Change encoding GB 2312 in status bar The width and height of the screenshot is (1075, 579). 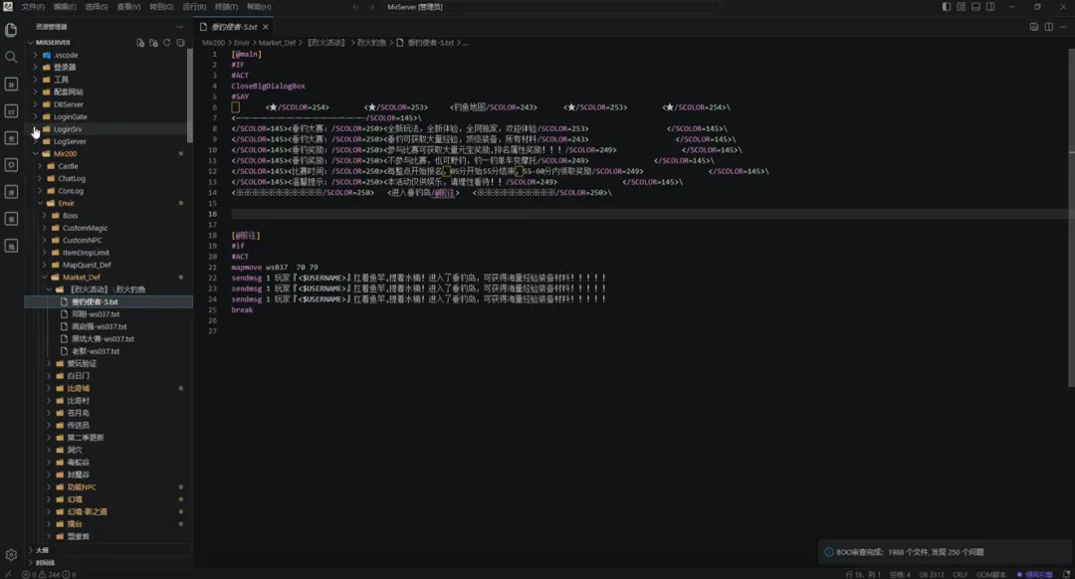point(931,574)
